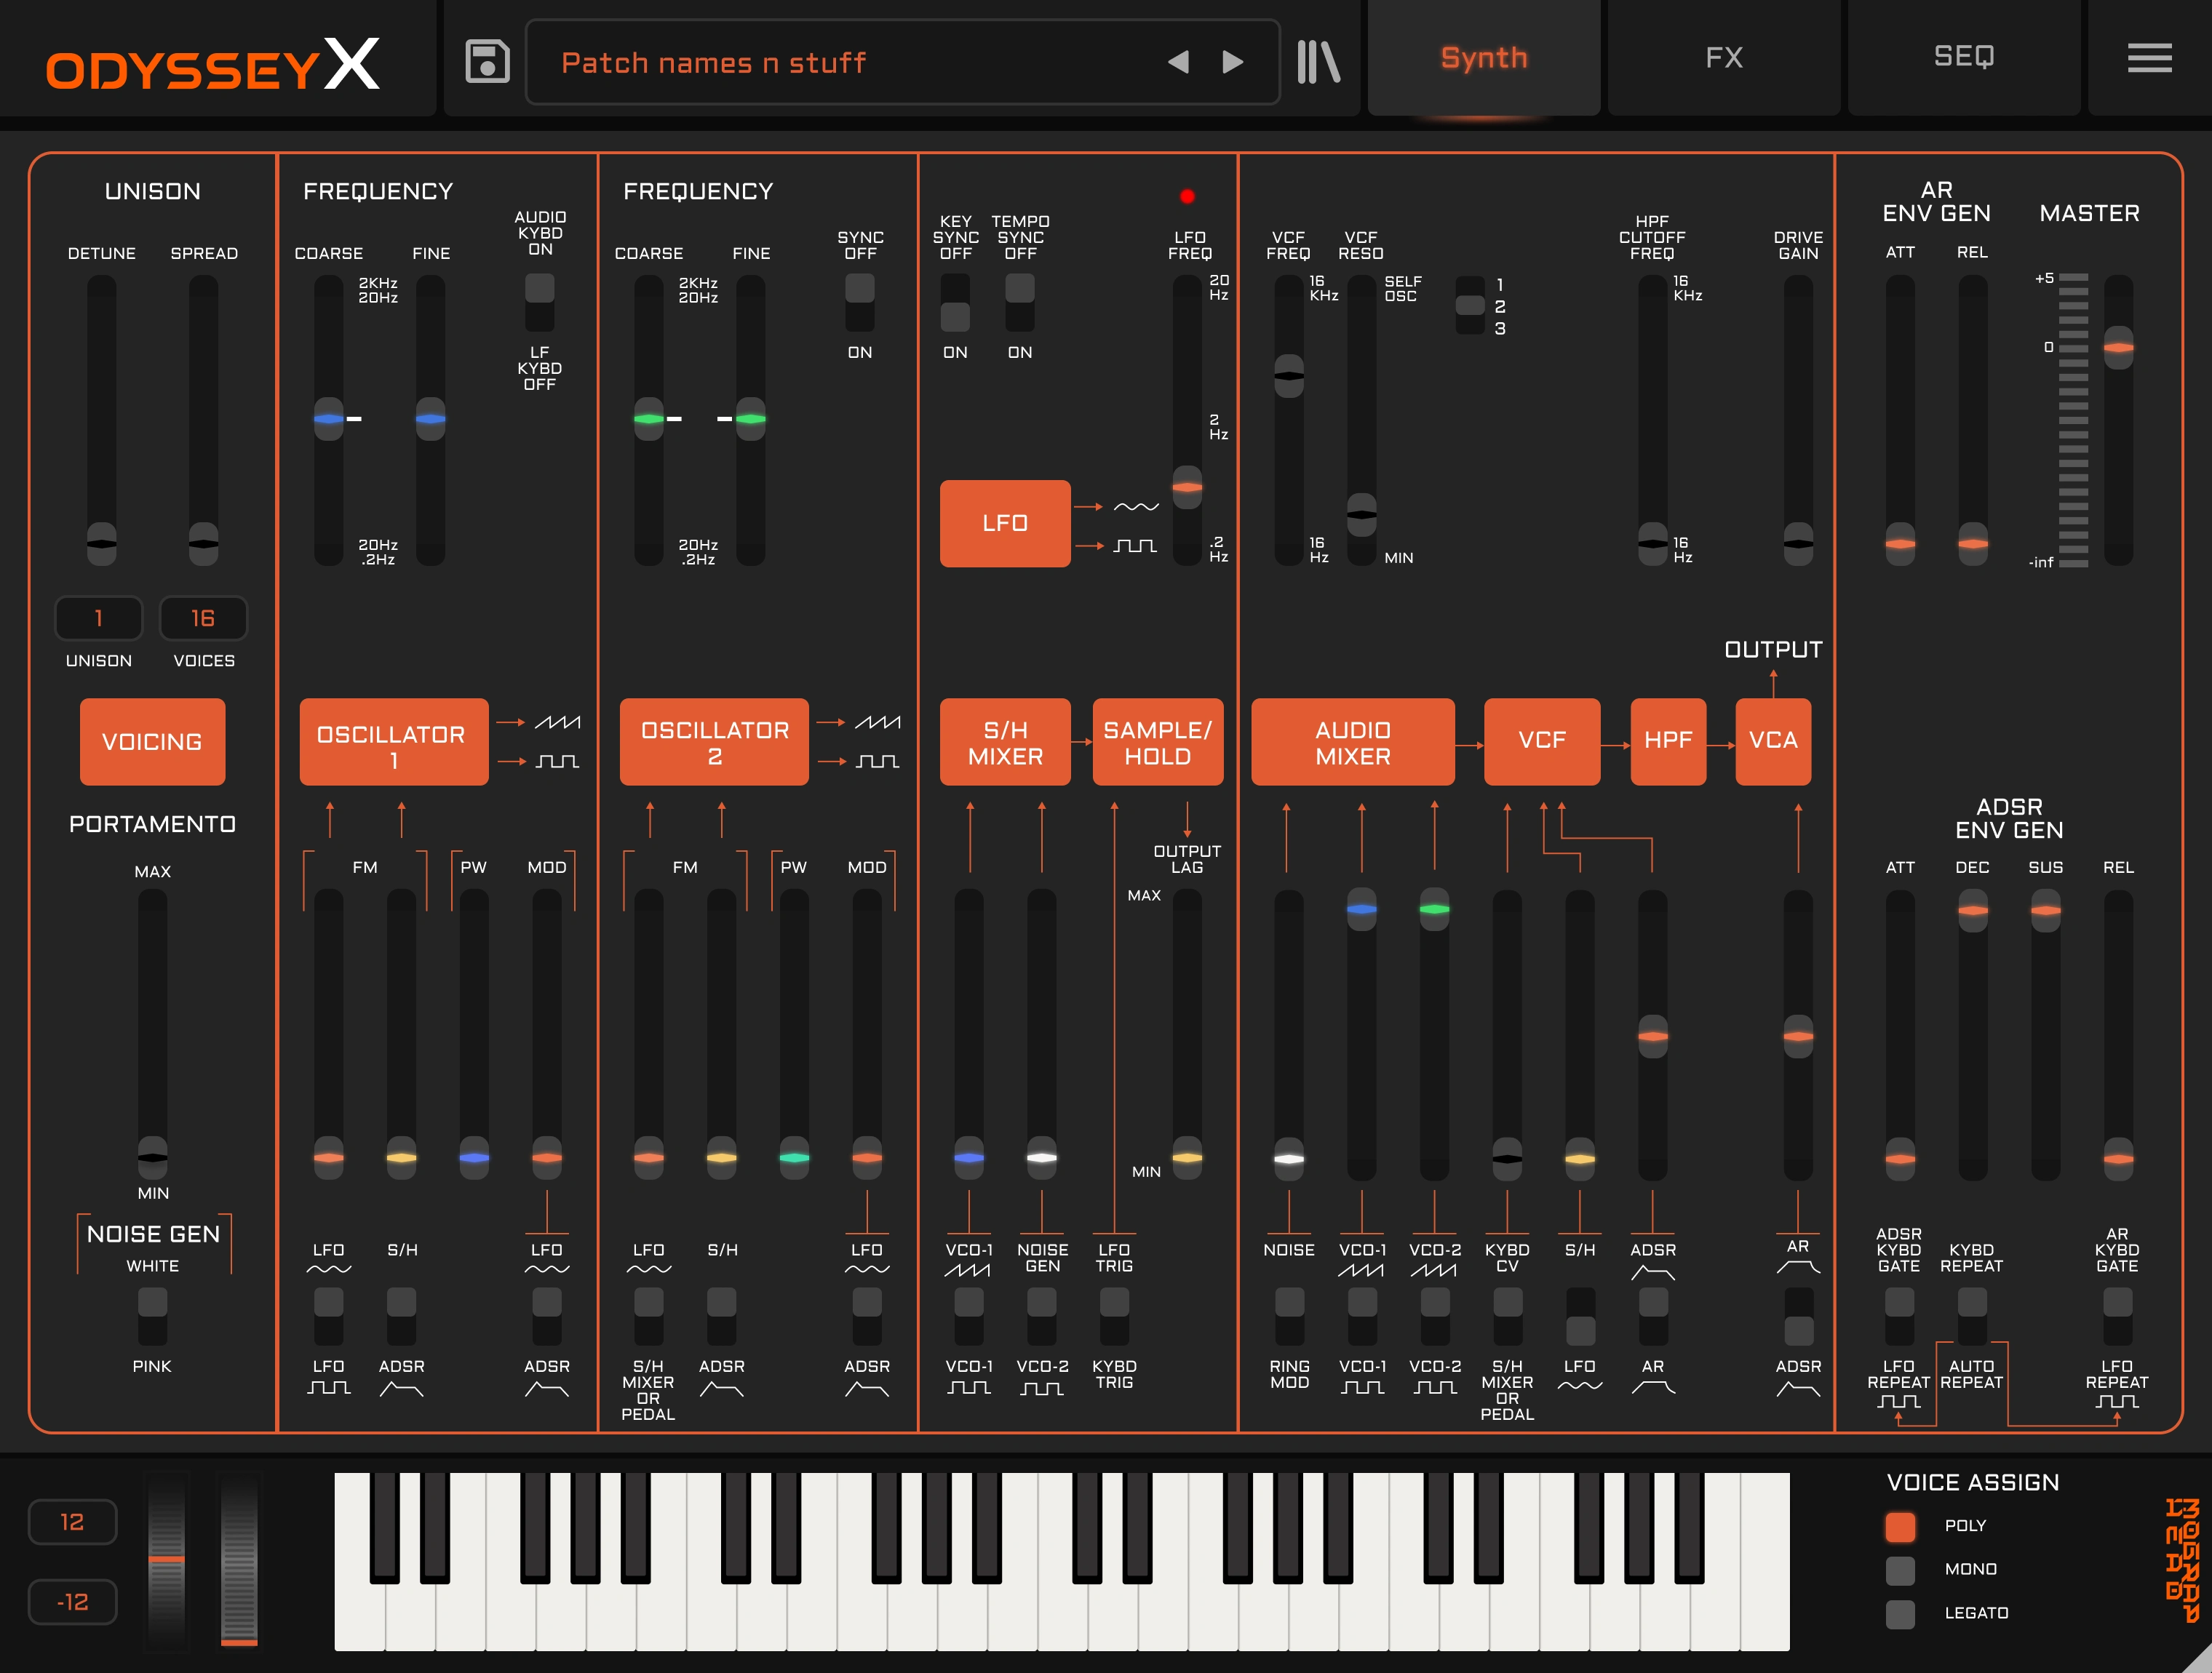
Task: Toggle the VCA AR / ADSR switch
Action: [x=1799, y=1316]
